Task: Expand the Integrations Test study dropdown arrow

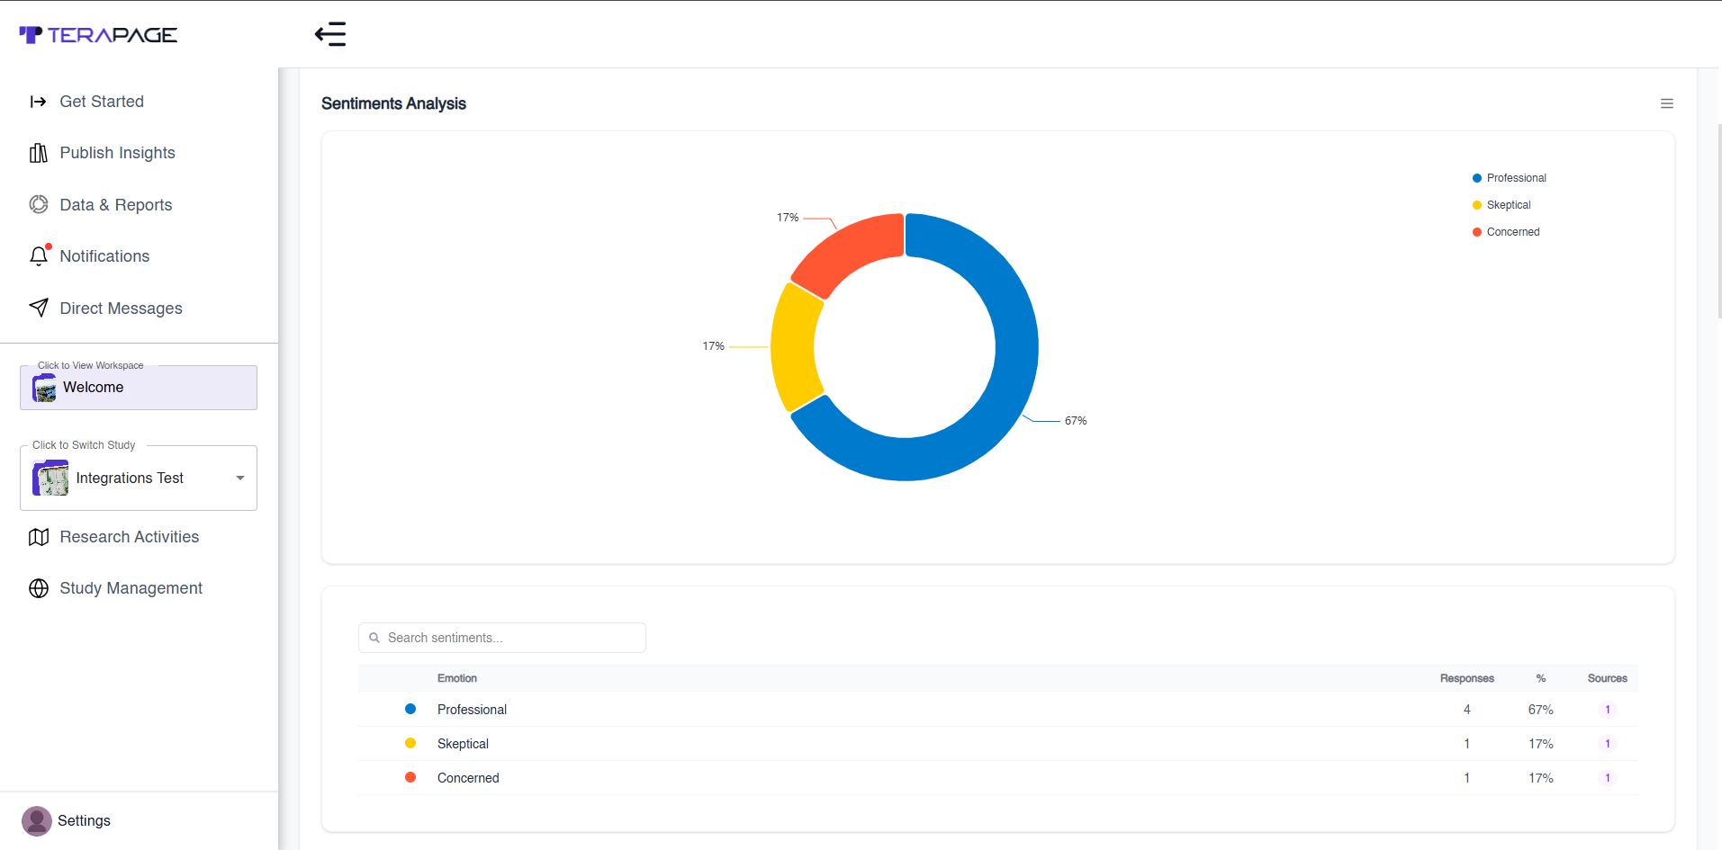Action: [x=240, y=478]
